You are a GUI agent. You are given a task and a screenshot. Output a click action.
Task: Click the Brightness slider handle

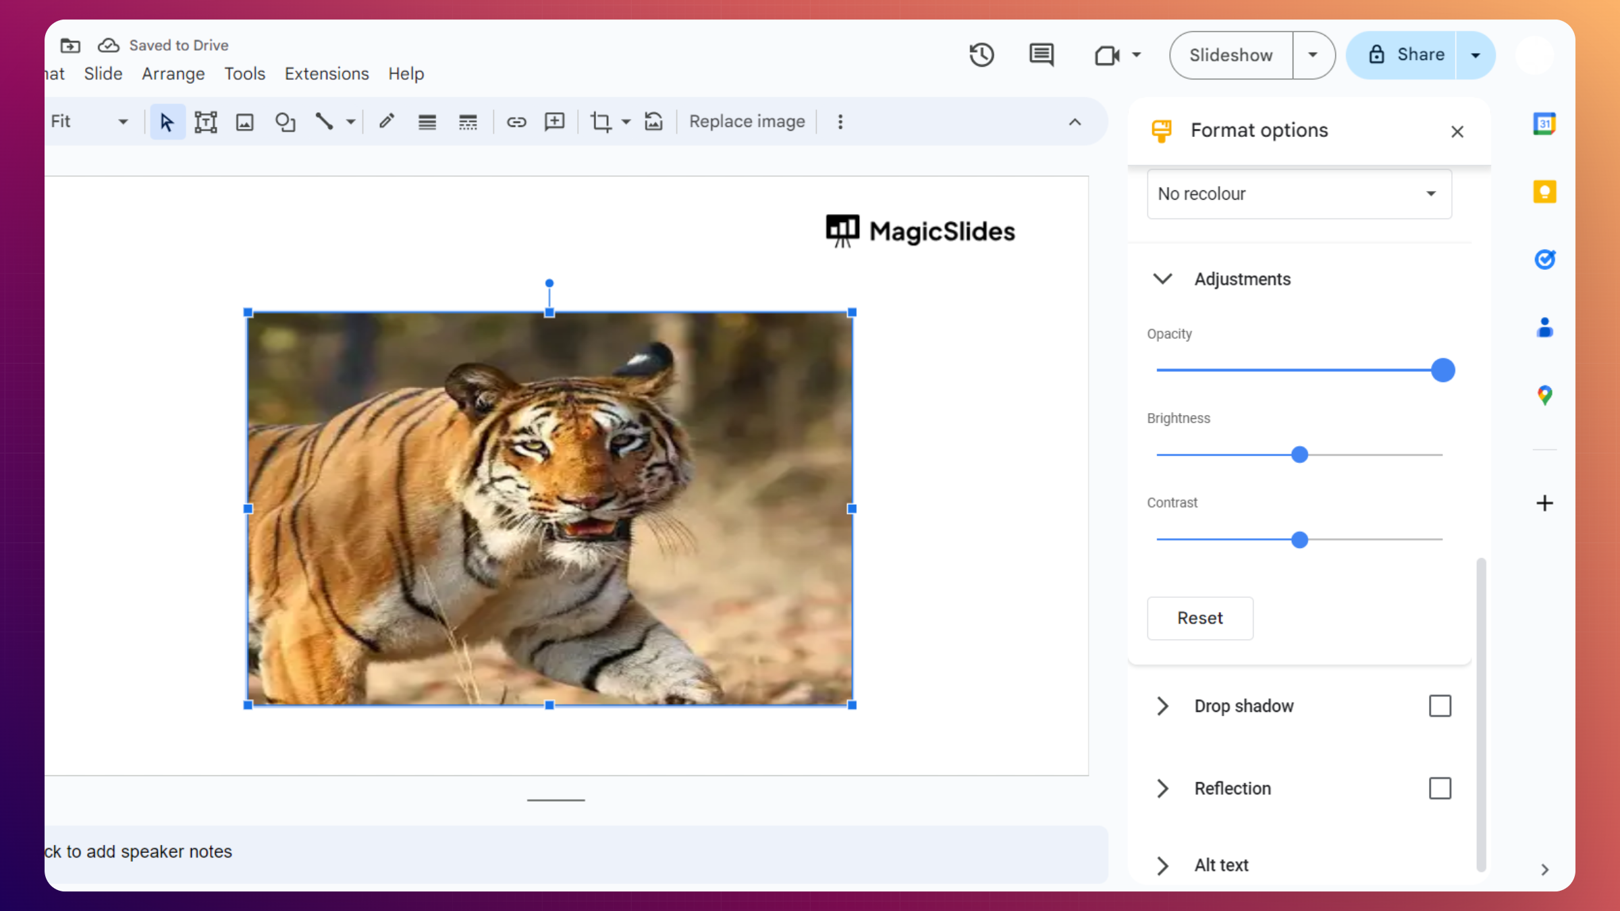point(1299,455)
